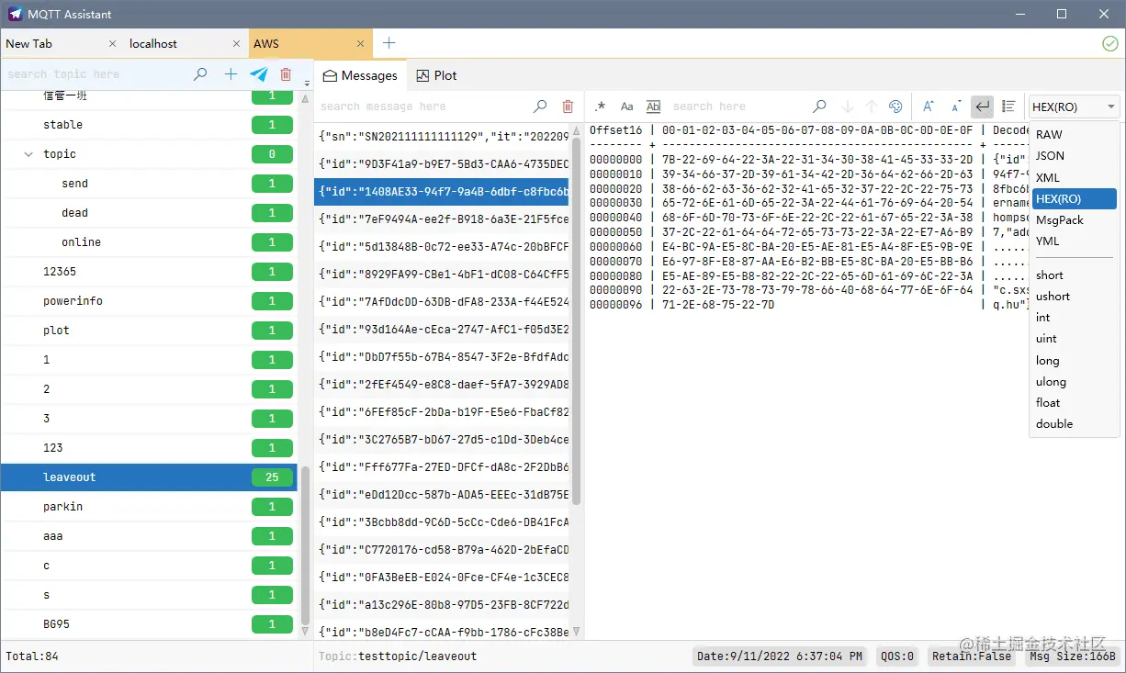1126x673 pixels.
Task: Choose RAW format from list
Action: 1074,135
